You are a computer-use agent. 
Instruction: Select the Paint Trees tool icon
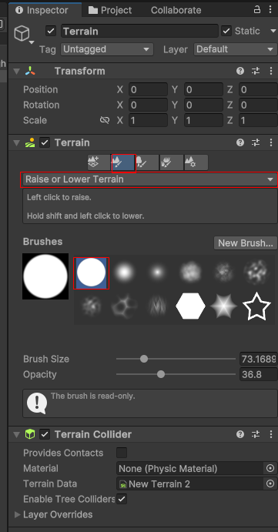click(x=147, y=162)
